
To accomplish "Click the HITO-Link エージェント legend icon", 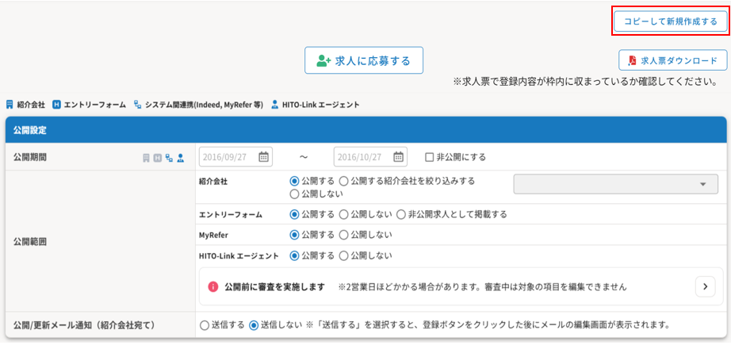I will click(x=274, y=105).
